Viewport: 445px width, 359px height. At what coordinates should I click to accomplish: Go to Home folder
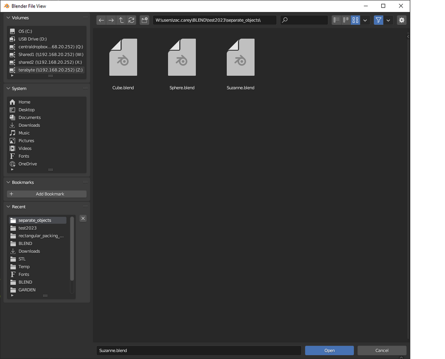click(46, 102)
